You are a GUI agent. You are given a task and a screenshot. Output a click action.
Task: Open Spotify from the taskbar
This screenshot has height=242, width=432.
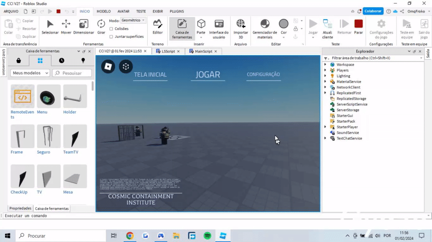coord(207,236)
